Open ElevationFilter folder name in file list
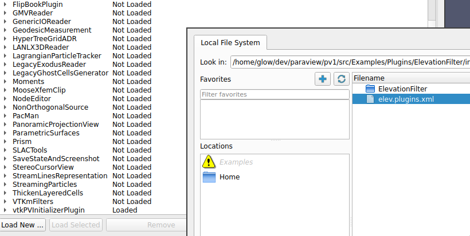Viewport: 470px width, 236px height. 402,89
